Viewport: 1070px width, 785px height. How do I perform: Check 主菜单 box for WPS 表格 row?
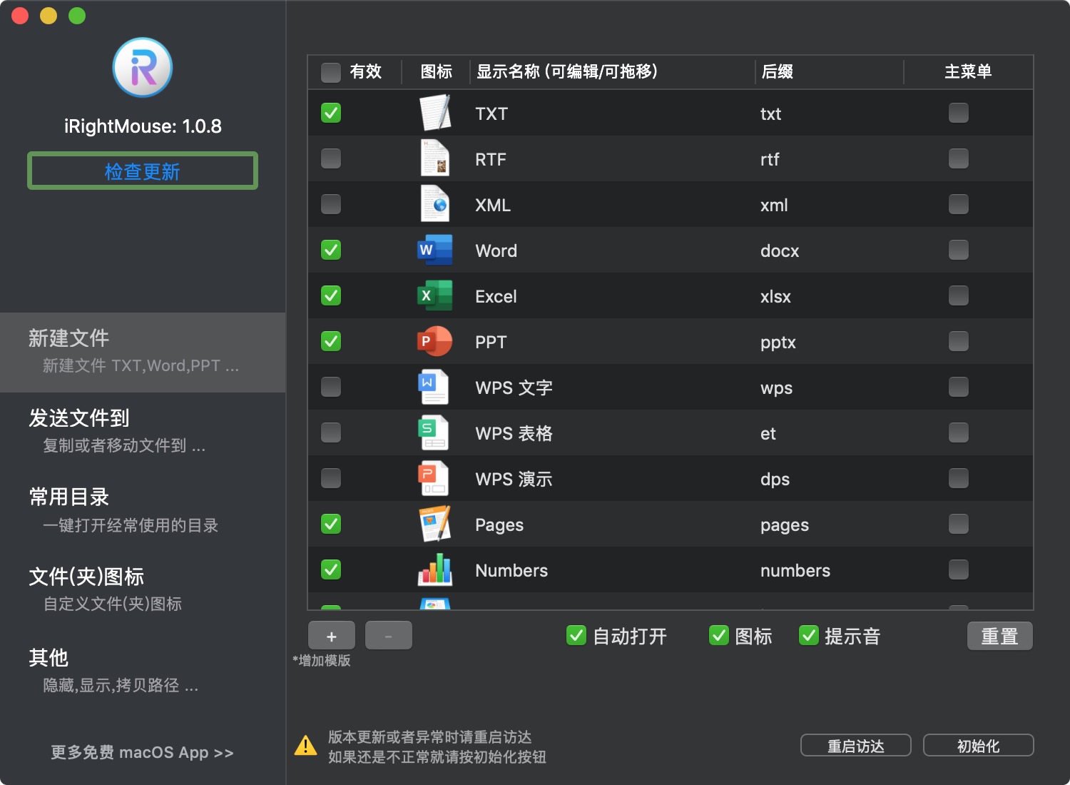point(959,432)
